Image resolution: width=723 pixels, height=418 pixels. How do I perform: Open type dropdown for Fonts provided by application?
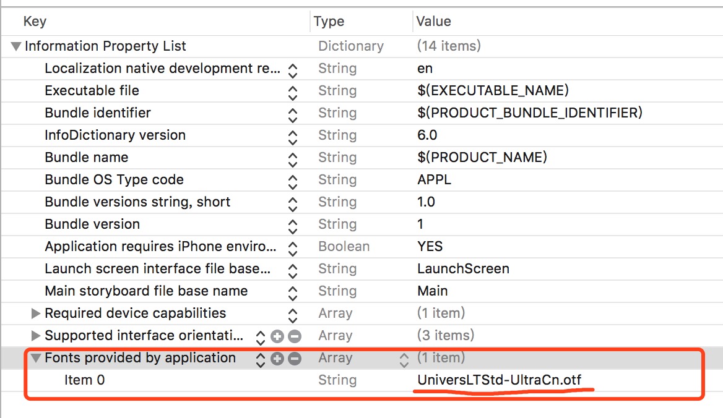tap(404, 360)
